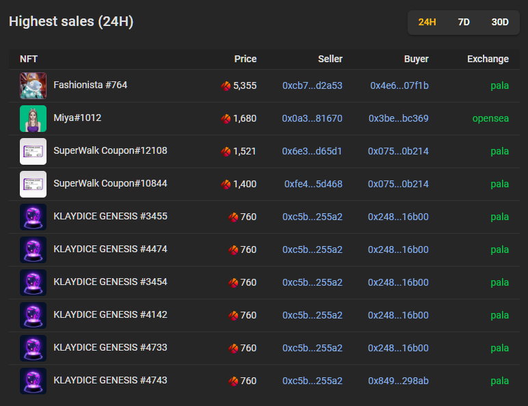
Task: Open the Fashionista #764 NFT name
Action: (90, 85)
